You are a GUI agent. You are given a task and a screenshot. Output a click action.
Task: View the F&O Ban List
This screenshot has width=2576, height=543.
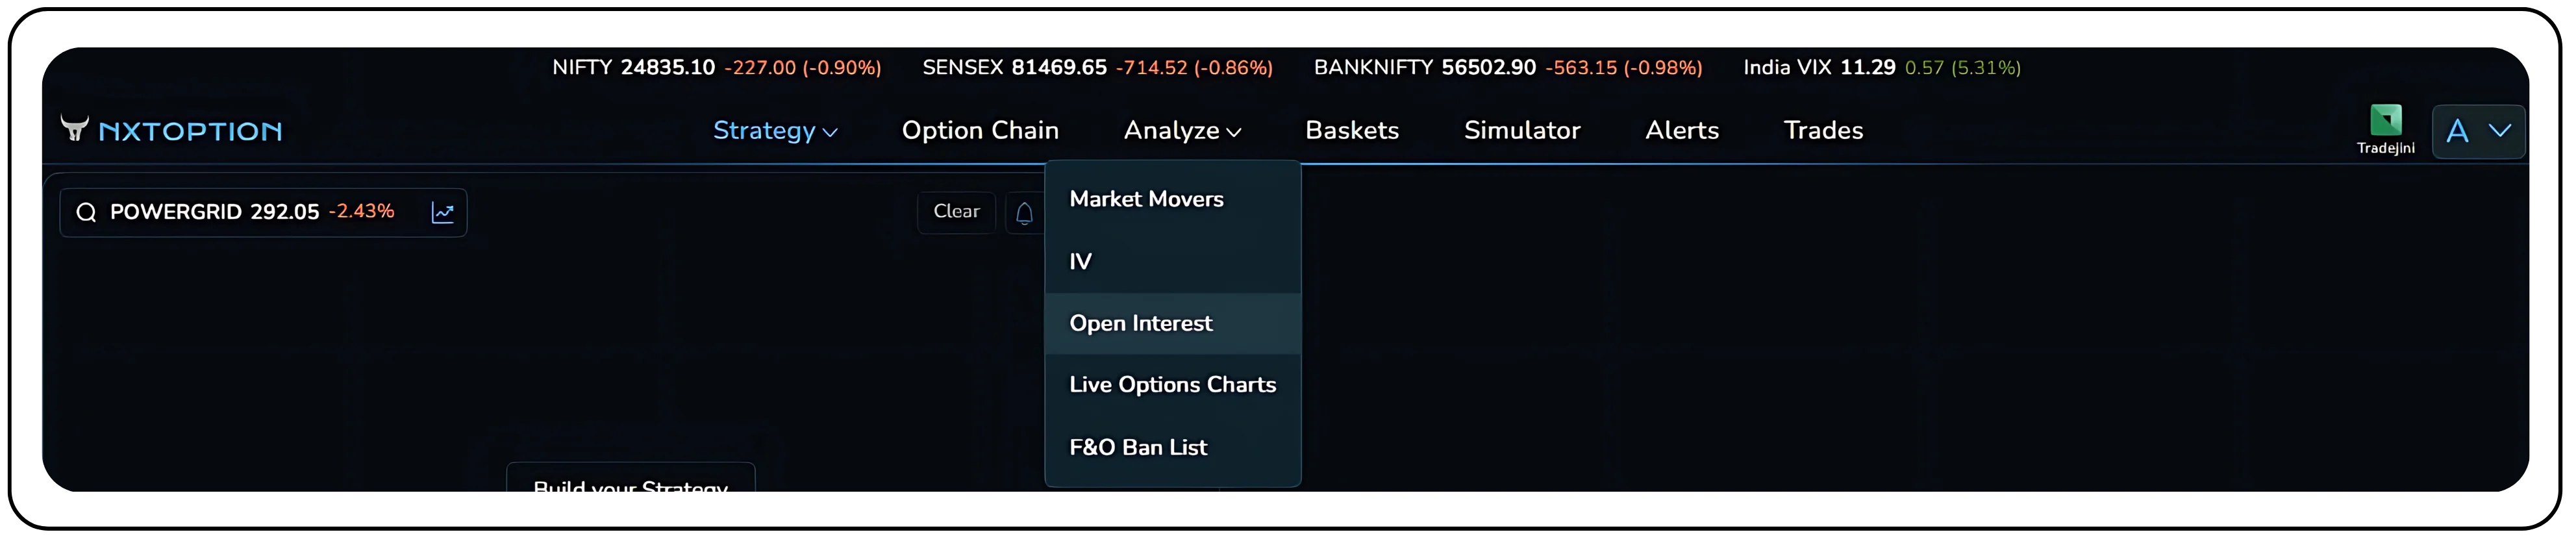(x=1138, y=447)
